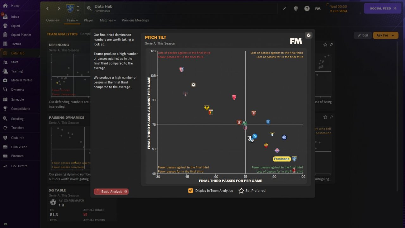
Task: Open the Ask For dropdown
Action: (385, 35)
